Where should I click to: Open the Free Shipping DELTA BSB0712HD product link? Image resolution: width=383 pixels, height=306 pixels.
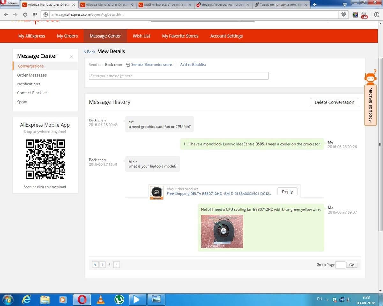(219, 194)
